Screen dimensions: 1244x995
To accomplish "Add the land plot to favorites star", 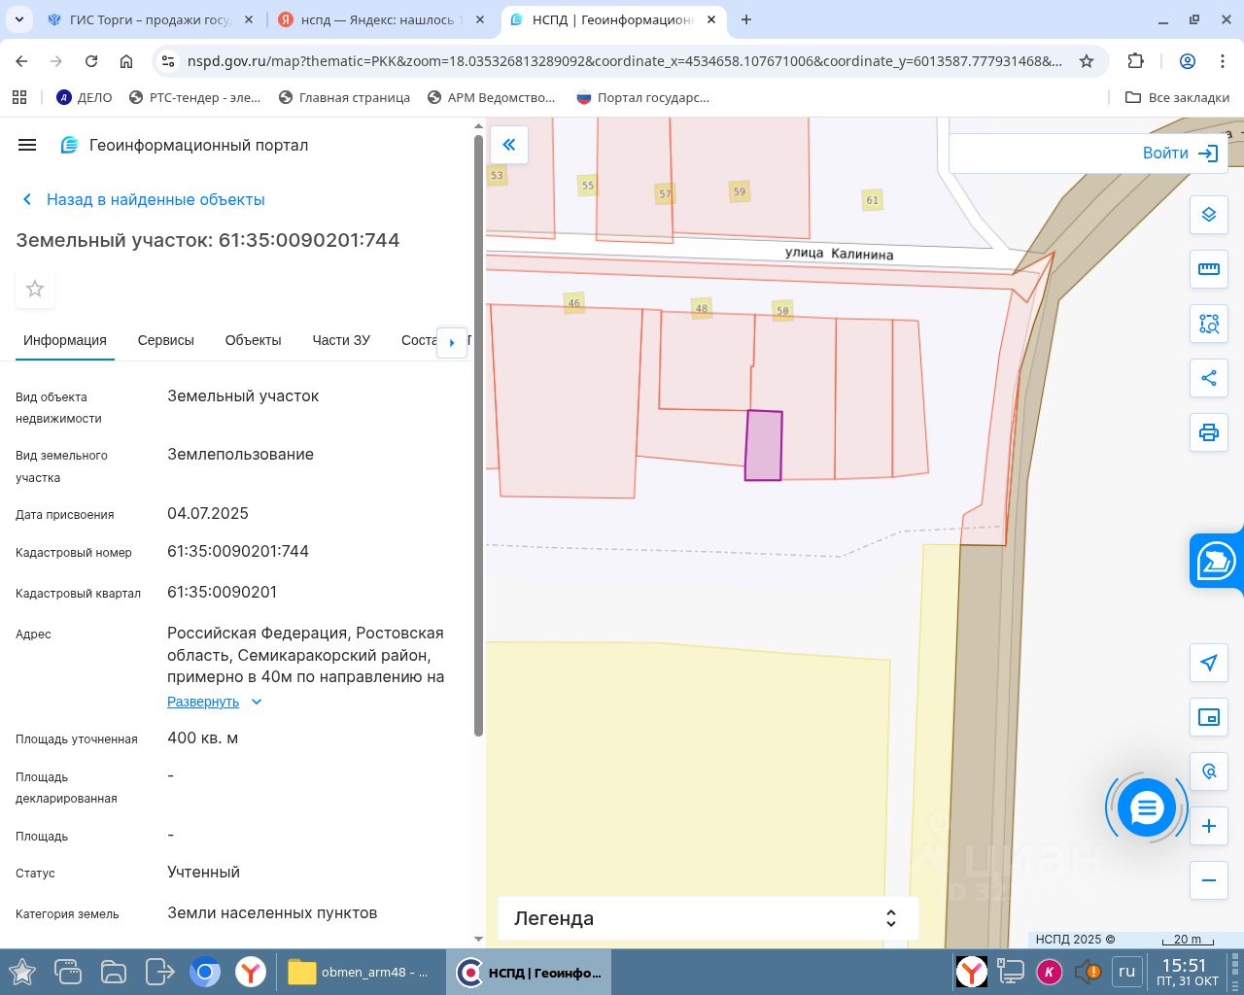I will coord(35,289).
